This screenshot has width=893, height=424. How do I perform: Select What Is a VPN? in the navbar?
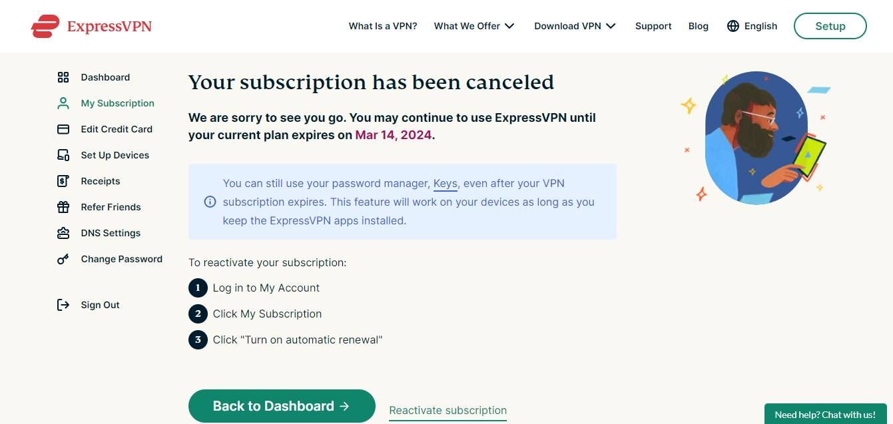(x=382, y=26)
